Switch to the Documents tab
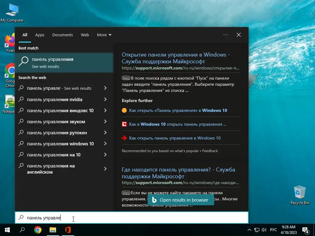Image resolution: width=315 pixels, height=236 pixels. pos(62,35)
